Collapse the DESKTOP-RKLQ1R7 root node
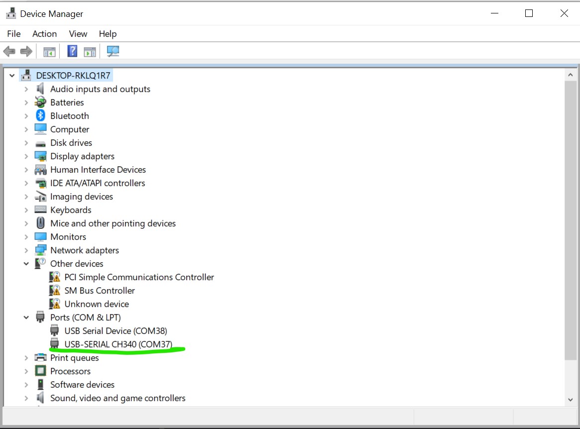 point(12,76)
